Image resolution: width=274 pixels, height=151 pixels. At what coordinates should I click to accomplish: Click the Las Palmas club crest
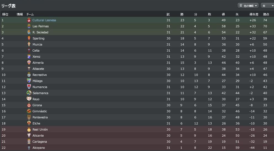point(29,26)
